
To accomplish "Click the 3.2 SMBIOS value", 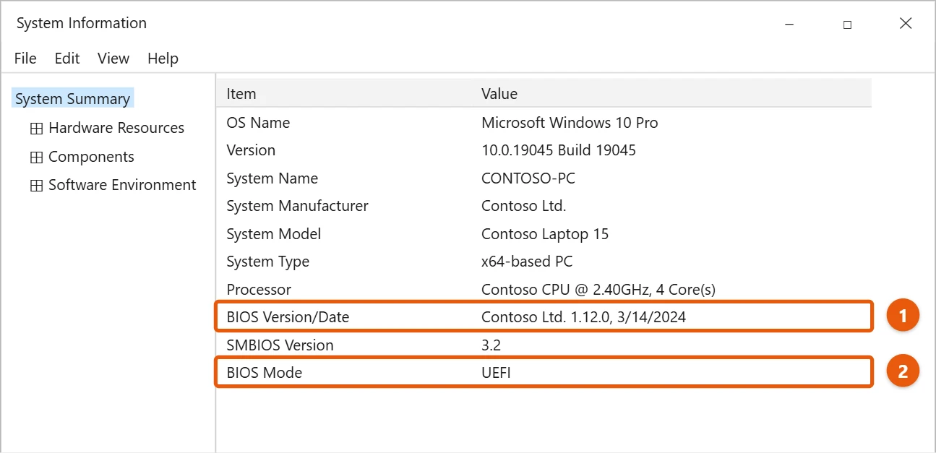I will [x=491, y=345].
